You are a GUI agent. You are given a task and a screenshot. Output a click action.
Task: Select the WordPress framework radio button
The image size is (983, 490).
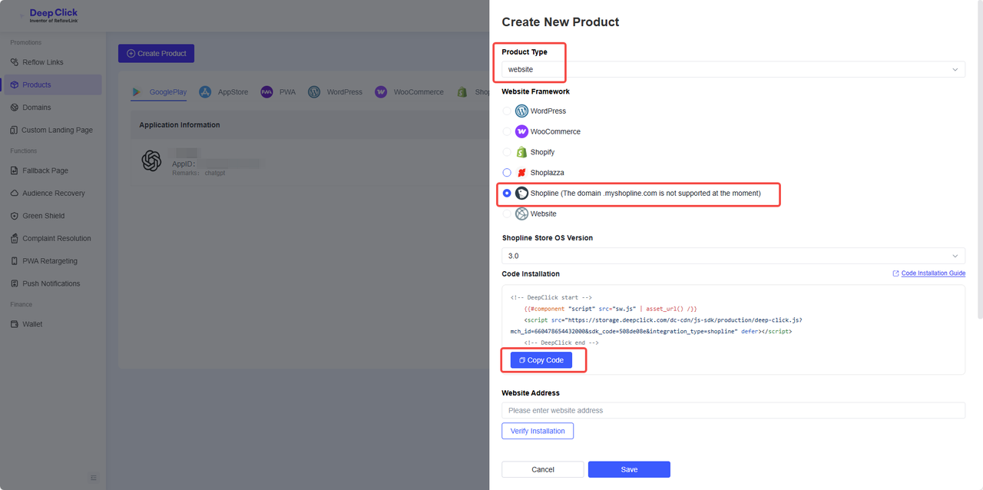pyautogui.click(x=507, y=111)
